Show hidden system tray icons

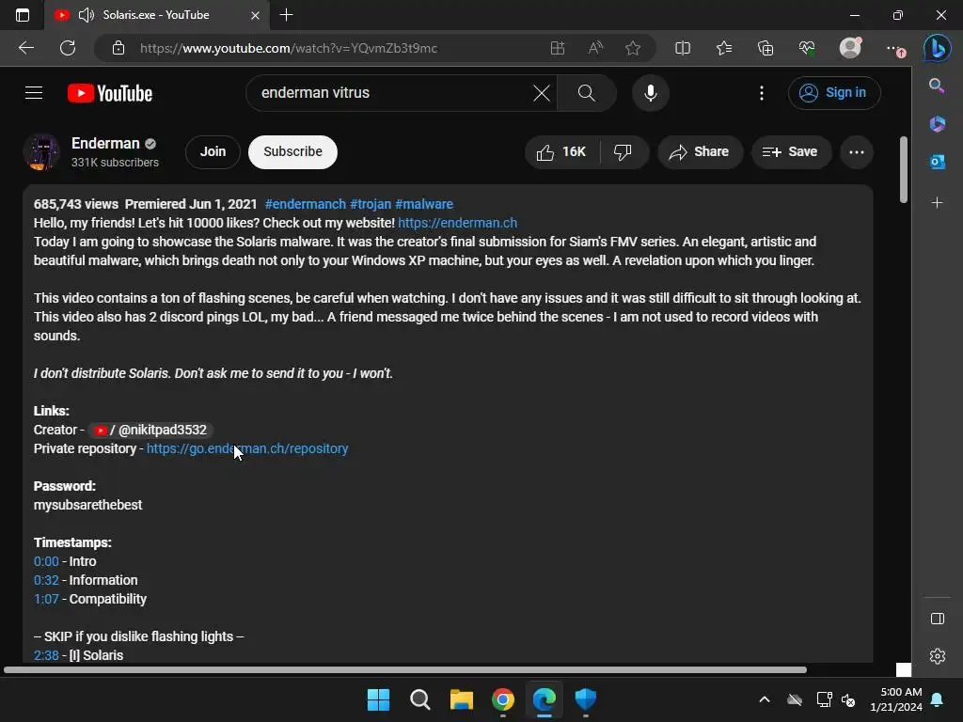tap(765, 699)
